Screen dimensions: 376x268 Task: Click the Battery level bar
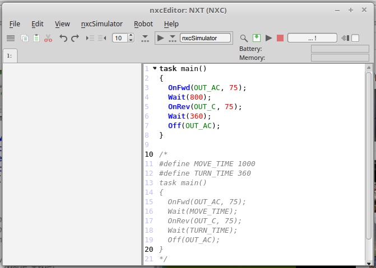pyautogui.click(x=340, y=49)
